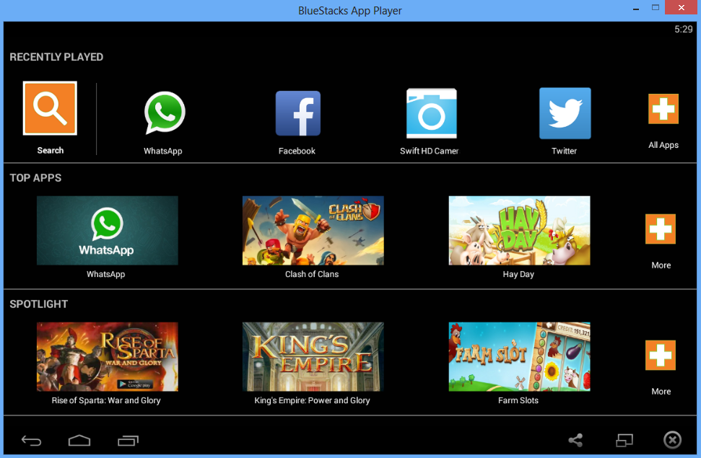
Task: Click King's Empire: Power and Glory caption
Action: (312, 401)
